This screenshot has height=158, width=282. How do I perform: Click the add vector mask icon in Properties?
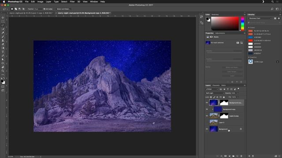[x=241, y=43]
